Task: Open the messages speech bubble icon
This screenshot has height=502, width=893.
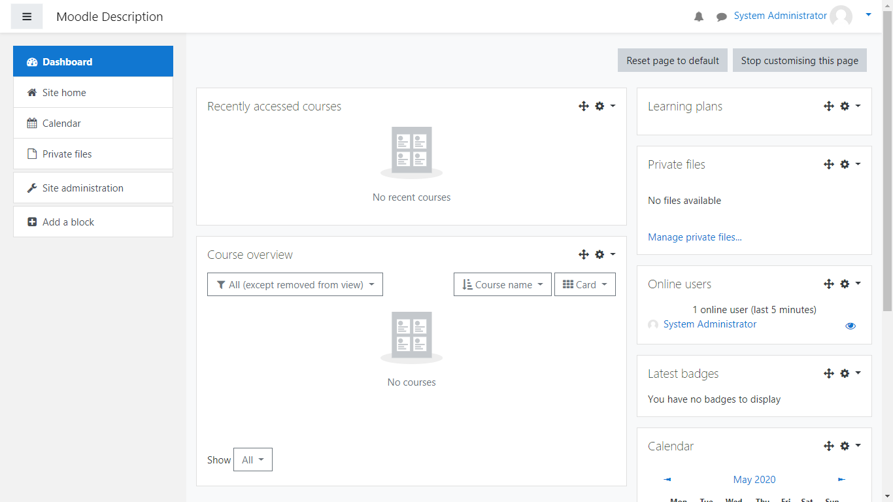Action: (722, 17)
